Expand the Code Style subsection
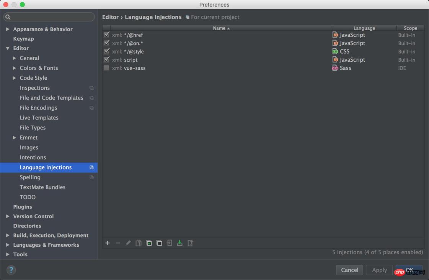Viewport: 429px width, 280px height. [14, 78]
